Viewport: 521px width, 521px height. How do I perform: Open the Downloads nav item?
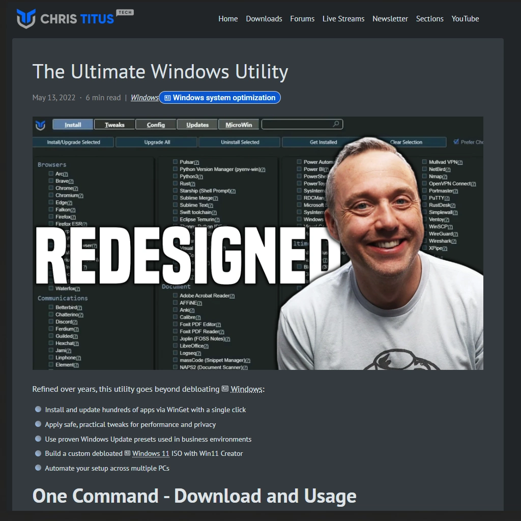coord(264,19)
